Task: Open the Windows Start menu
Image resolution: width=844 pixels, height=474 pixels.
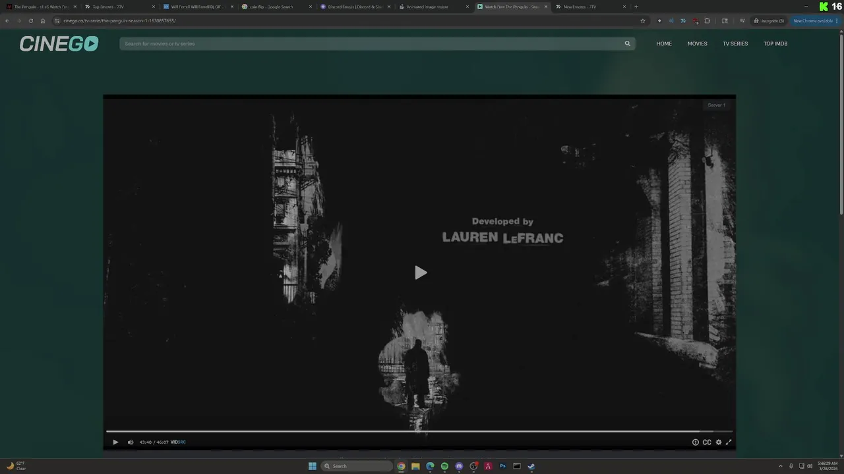Action: (312, 466)
